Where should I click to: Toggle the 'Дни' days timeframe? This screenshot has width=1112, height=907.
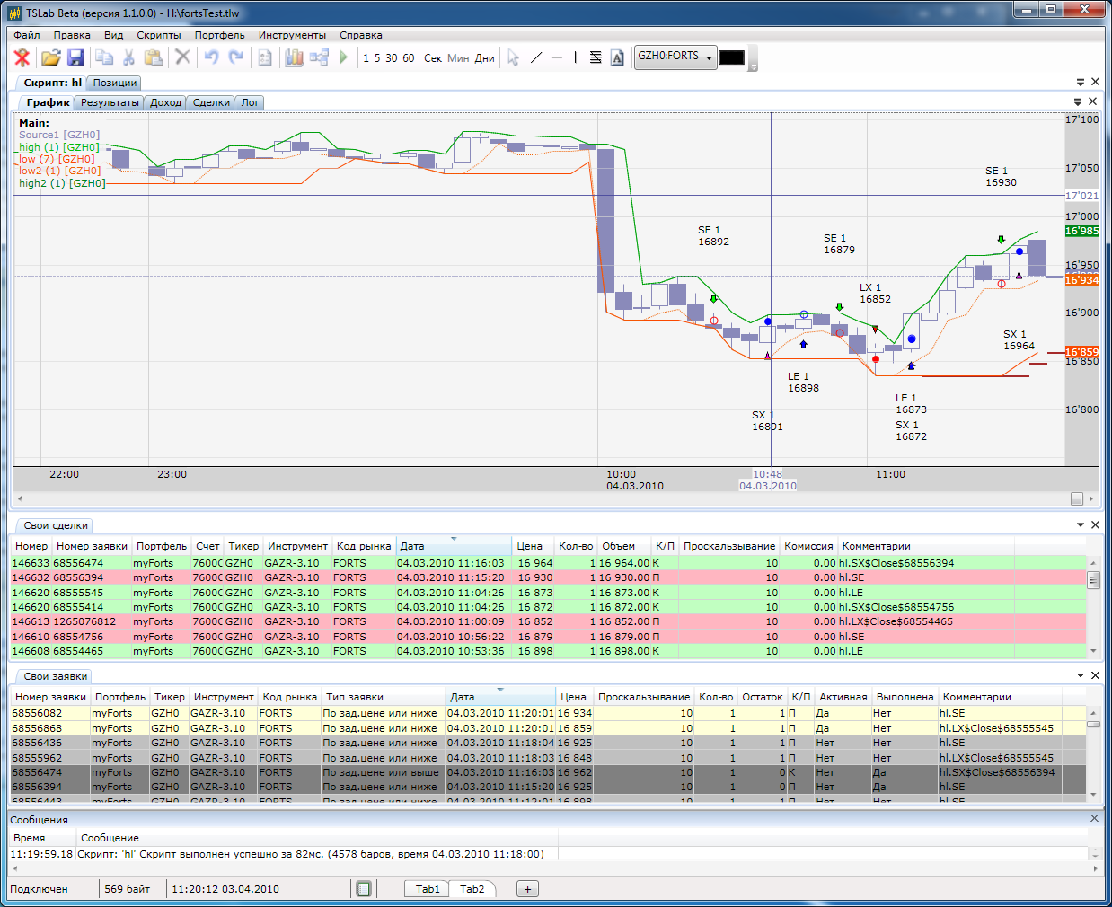484,58
